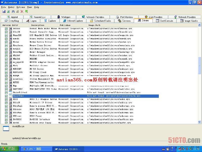Image resolution: width=202 pixels, height=152 pixels.
Task: Toggle the MountMgr entry checkbox
Action: click(6, 52)
